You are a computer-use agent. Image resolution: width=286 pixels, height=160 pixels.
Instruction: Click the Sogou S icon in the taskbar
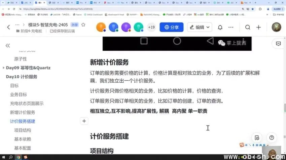coord(26,157)
